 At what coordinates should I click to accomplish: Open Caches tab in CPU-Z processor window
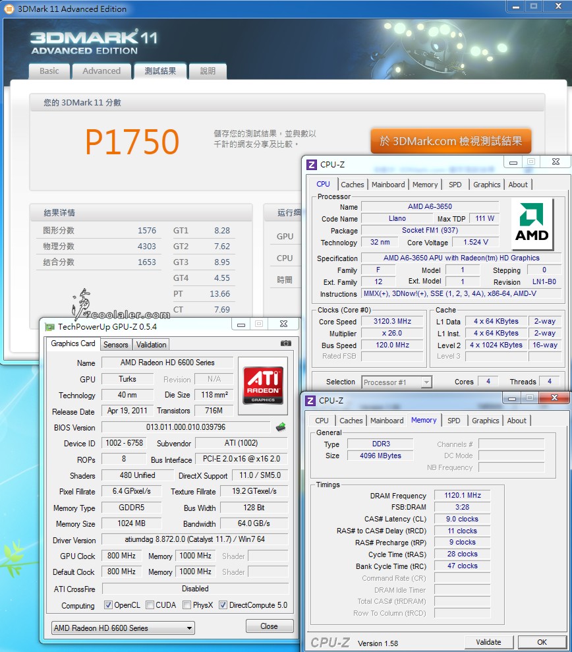(353, 185)
